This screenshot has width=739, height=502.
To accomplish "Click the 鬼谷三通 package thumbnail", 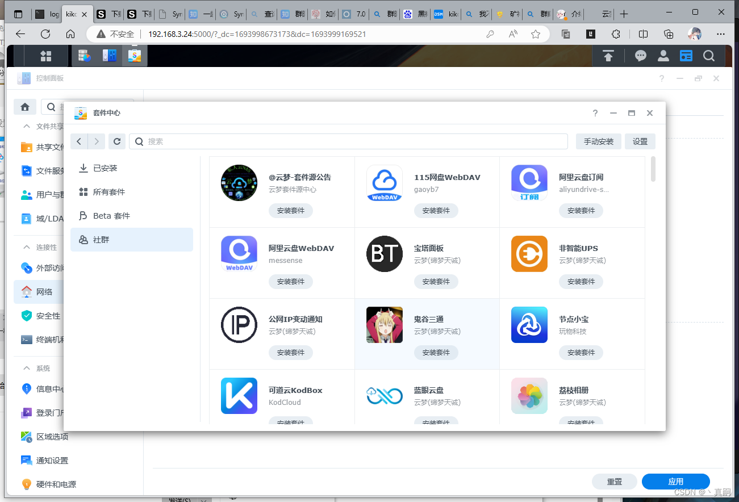I will 385,325.
